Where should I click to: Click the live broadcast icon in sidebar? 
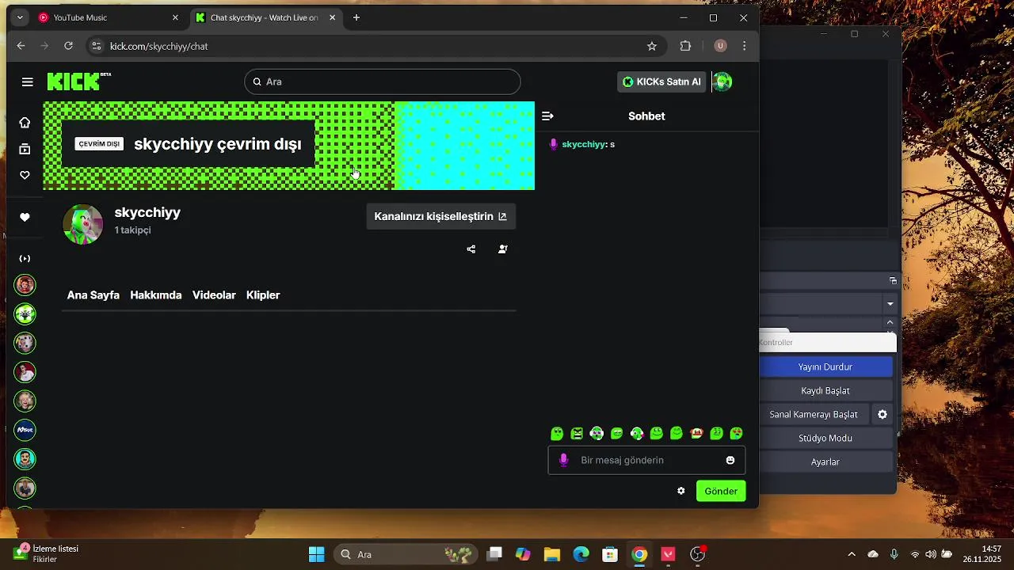pos(25,259)
